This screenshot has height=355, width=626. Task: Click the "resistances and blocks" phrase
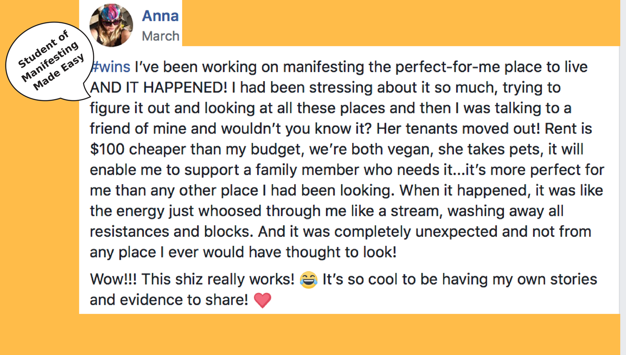(x=170, y=231)
